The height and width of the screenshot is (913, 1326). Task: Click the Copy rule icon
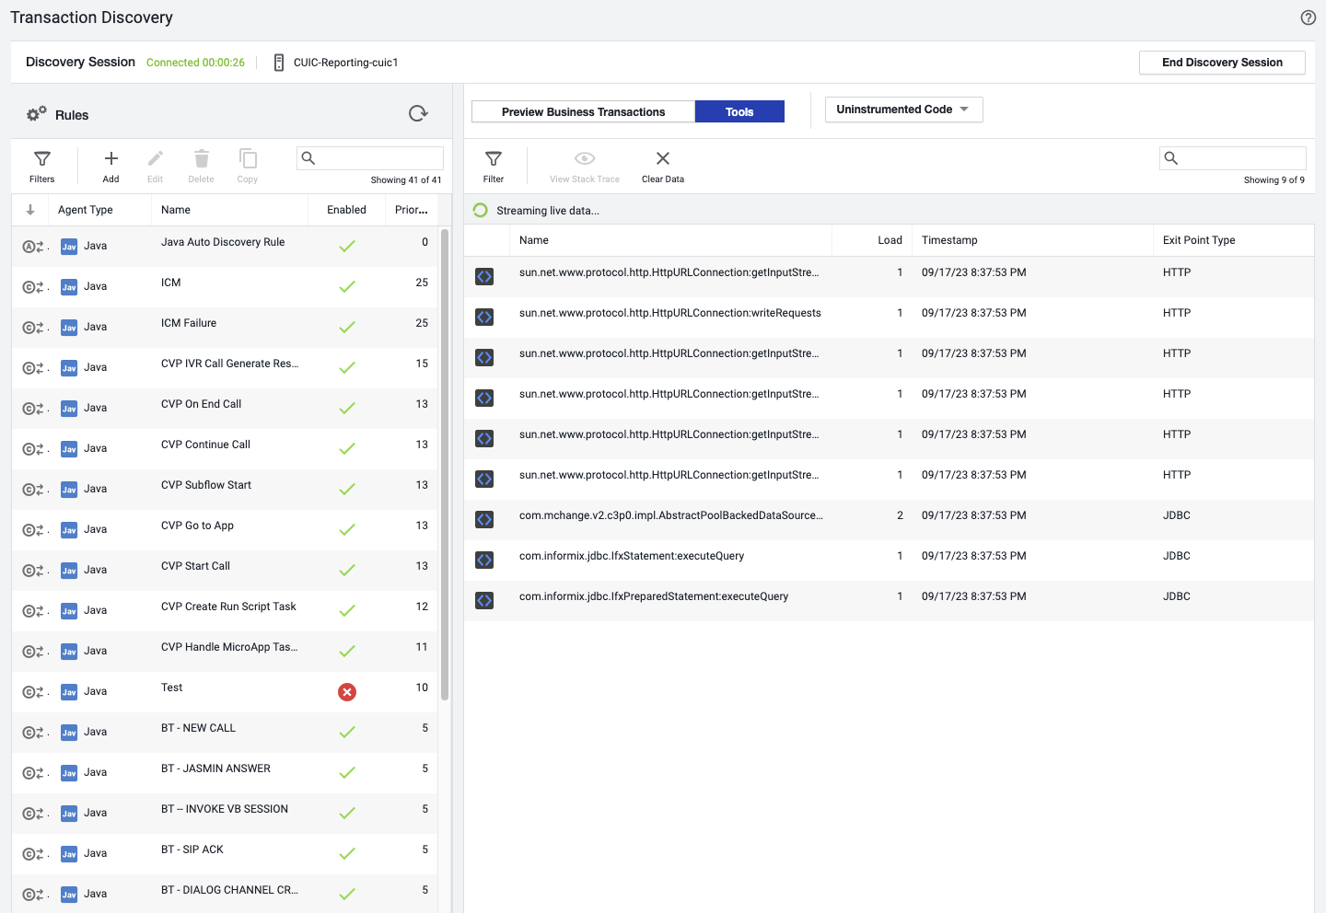coord(248,158)
